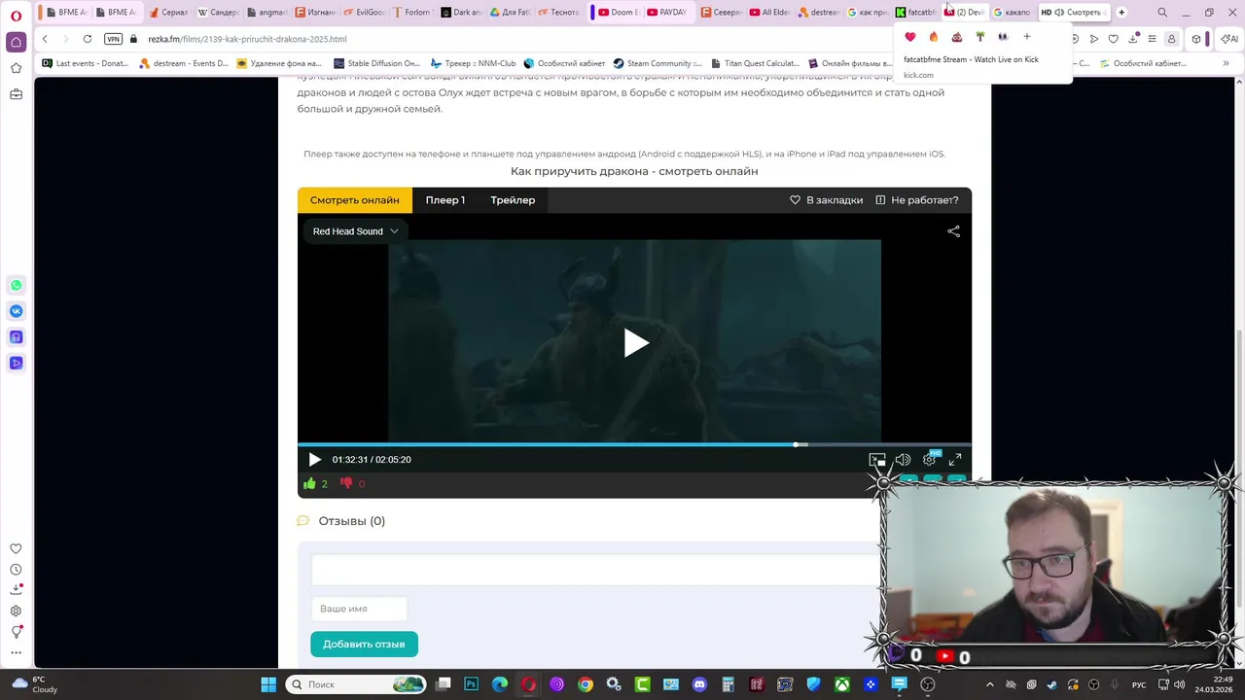
Task: Add film with В закладки button
Action: point(826,200)
